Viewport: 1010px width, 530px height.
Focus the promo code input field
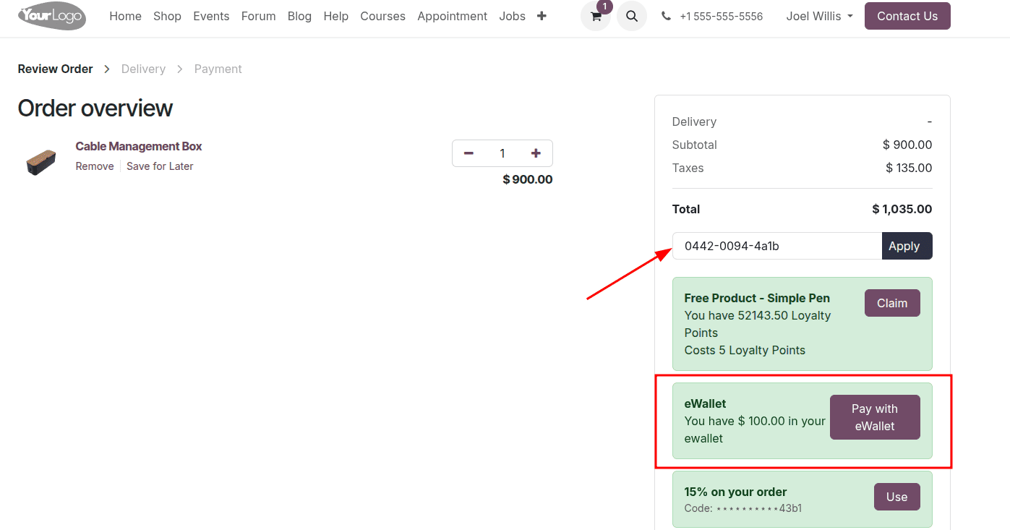tap(776, 246)
